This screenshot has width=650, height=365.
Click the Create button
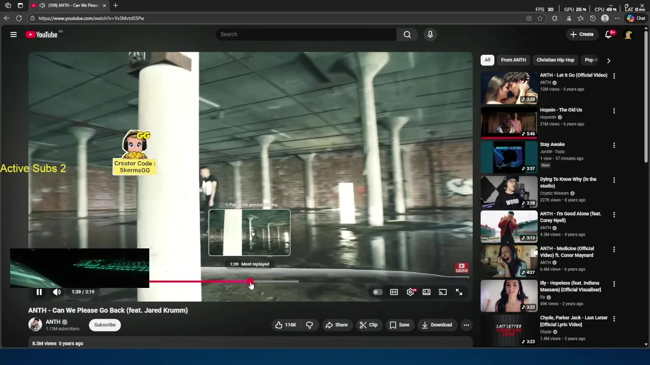coord(582,34)
